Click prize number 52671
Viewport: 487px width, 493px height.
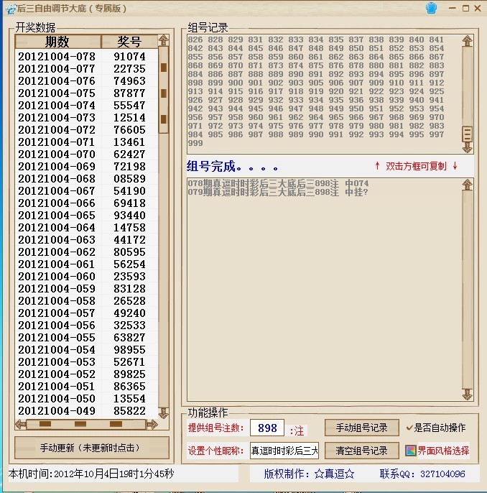[x=129, y=362]
